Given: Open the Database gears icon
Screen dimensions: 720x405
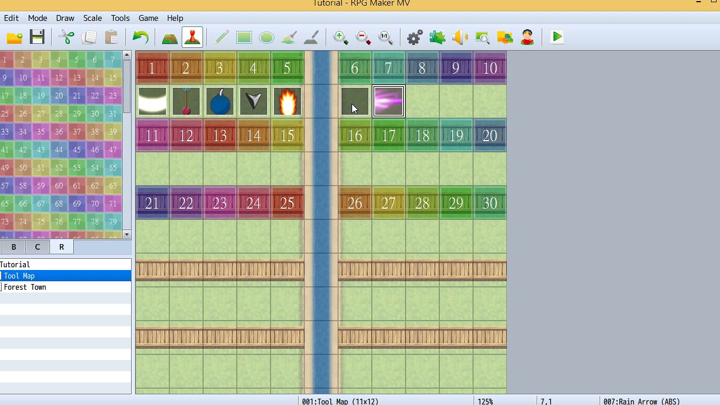Looking at the screenshot, I should pyautogui.click(x=415, y=38).
